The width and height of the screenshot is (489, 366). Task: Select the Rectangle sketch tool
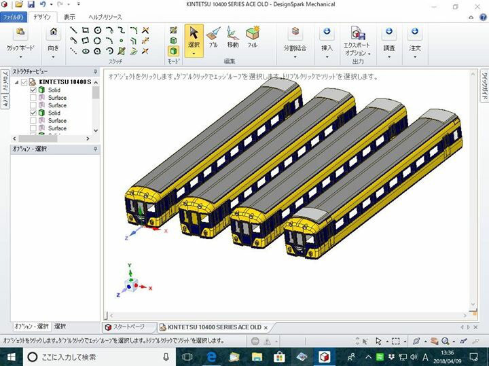pyautogui.click(x=85, y=31)
